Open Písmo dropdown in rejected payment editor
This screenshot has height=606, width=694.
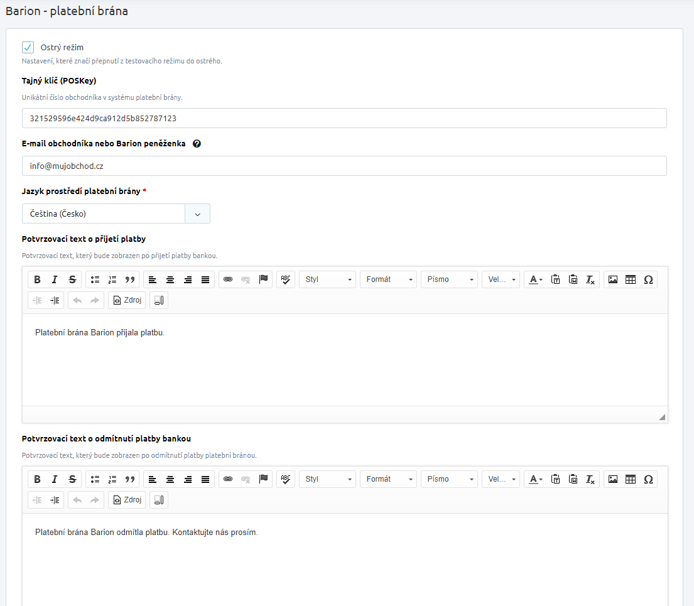[449, 479]
